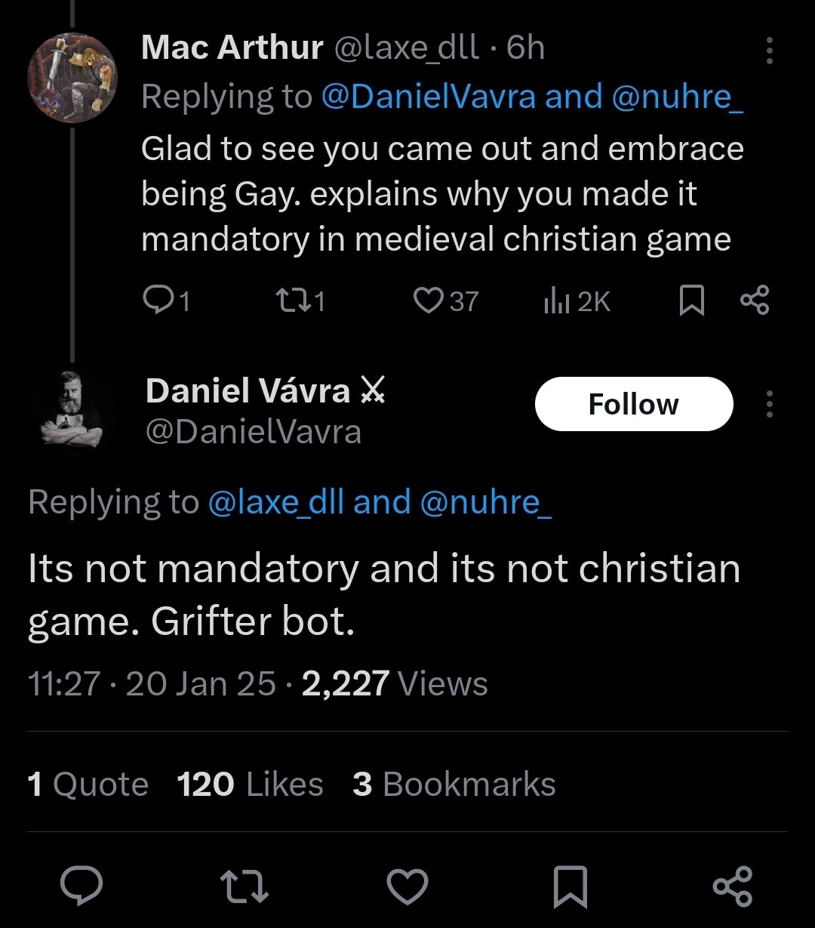This screenshot has width=815, height=928.
Task: Reply to Daniel Vávra's tweet
Action: point(81,886)
